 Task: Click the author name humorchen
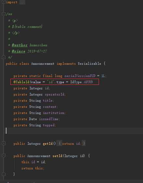38,45
